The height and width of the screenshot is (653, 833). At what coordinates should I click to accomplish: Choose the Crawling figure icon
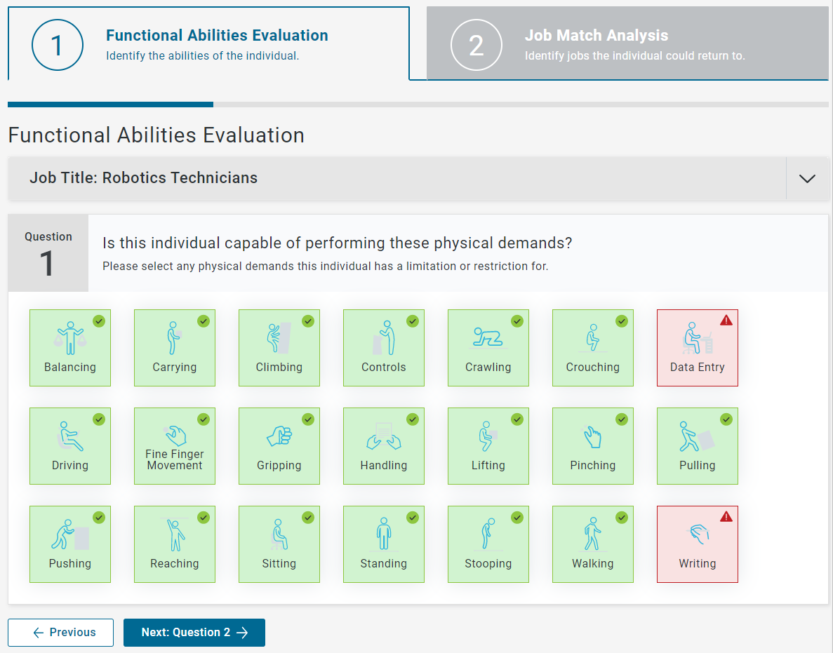click(488, 338)
